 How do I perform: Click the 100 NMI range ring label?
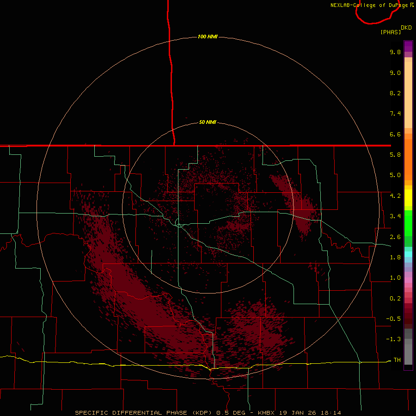(208, 37)
